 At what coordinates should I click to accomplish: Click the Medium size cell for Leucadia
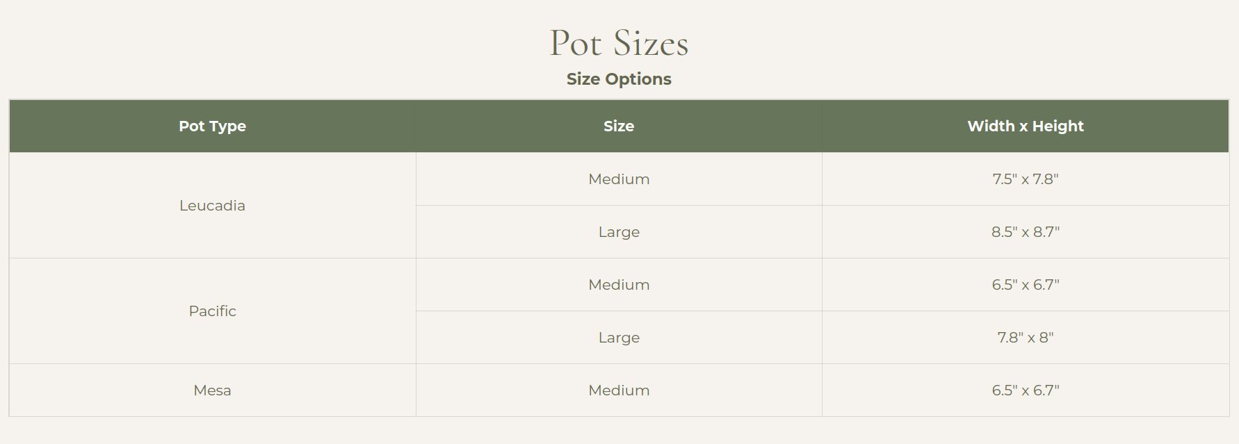(619, 179)
